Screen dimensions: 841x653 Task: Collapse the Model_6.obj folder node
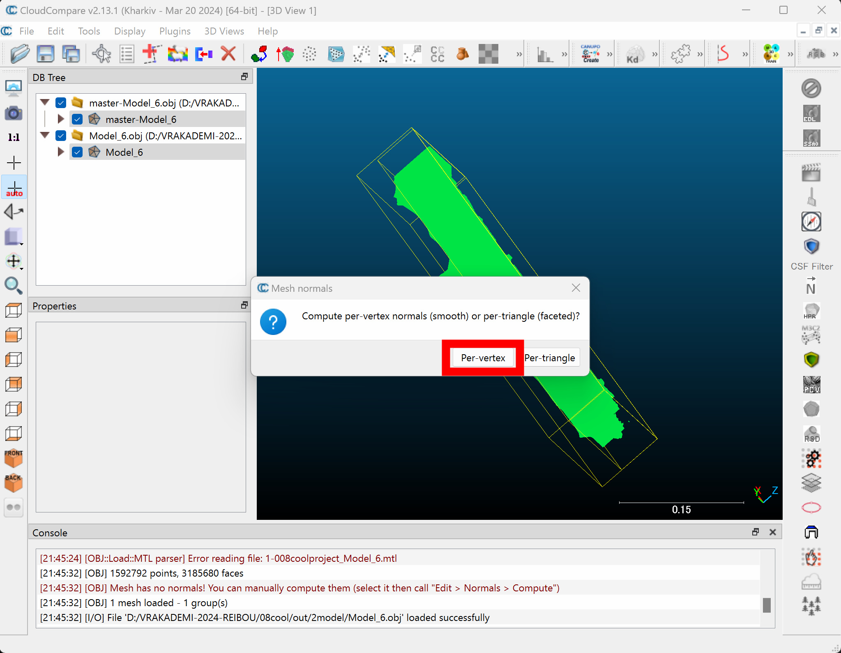tap(45, 135)
